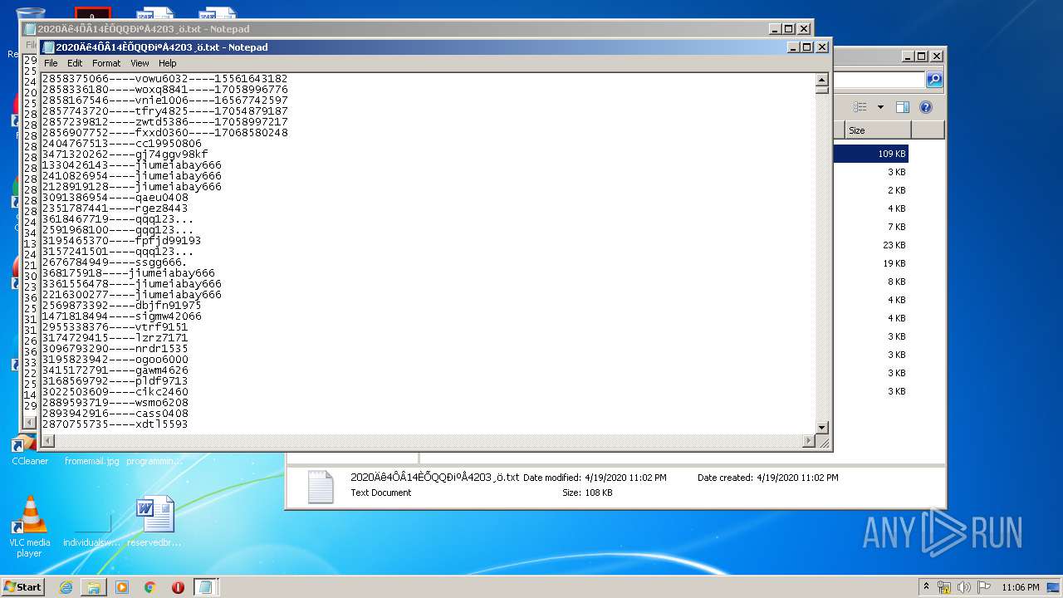1063x598 pixels.
Task: Maximize the front Notepad window
Action: (x=806, y=47)
